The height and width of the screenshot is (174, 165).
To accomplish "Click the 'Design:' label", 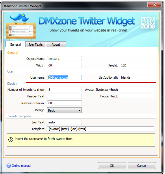I will [40, 110].
